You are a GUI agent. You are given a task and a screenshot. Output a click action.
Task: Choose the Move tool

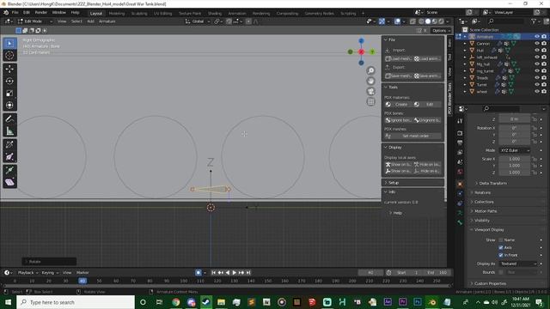pyautogui.click(x=9, y=69)
